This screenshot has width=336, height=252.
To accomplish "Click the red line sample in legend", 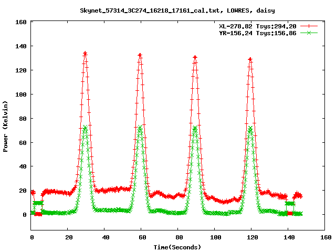I will 309,26.
